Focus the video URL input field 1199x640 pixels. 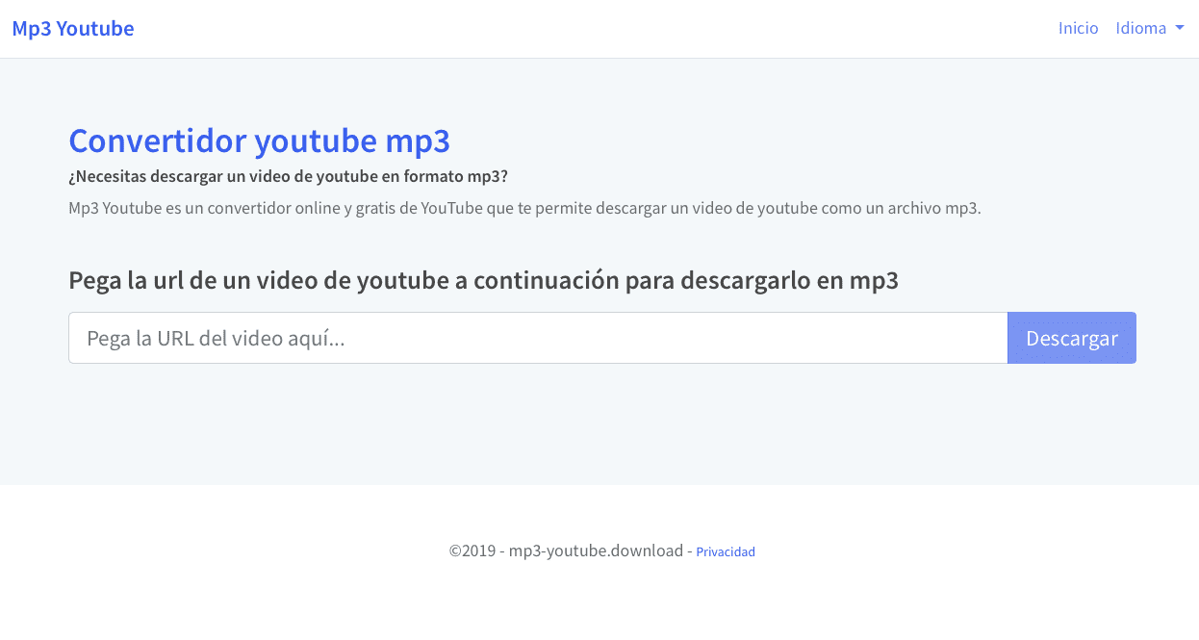[x=538, y=338]
